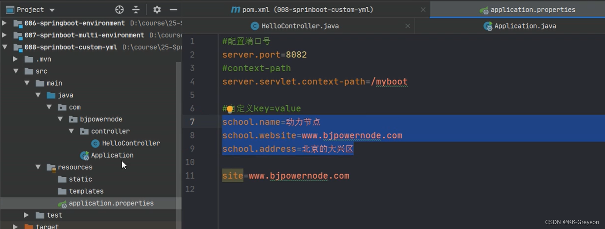
Task: Click the .mvn folder icon
Action: pos(29,59)
